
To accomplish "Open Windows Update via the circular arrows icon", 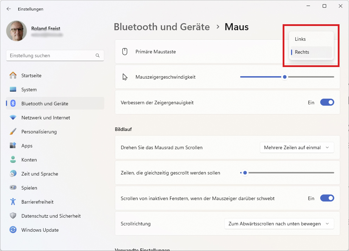I will click(14, 230).
